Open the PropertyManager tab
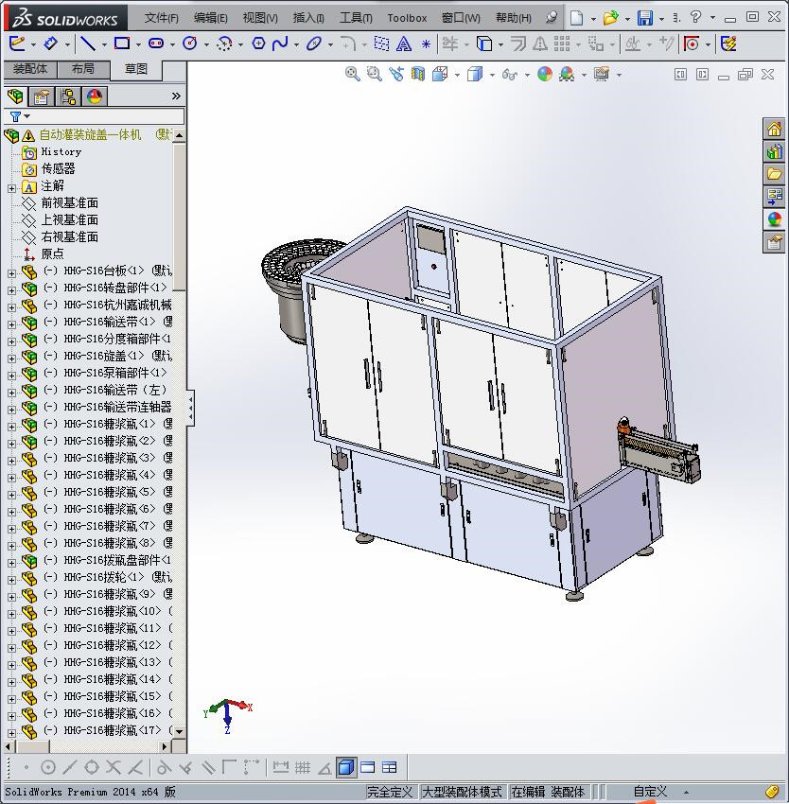 [x=41, y=96]
